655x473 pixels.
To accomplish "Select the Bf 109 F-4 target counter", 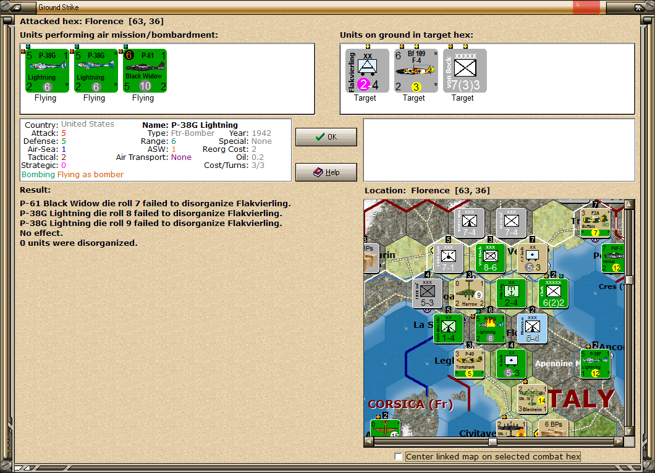I will (x=416, y=70).
